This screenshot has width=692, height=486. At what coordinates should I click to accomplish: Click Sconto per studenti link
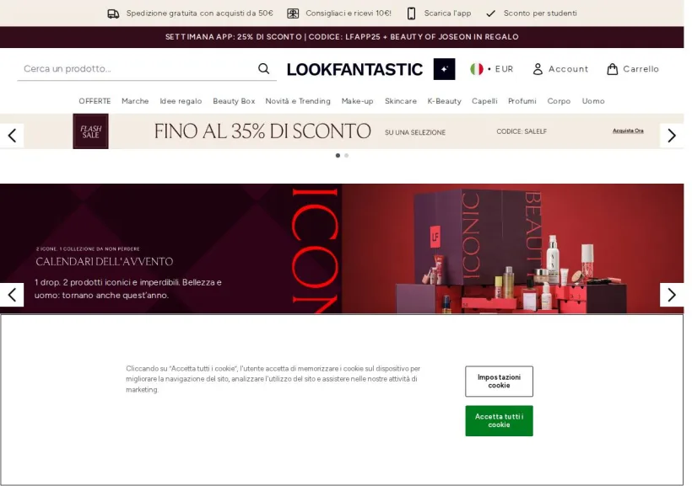pyautogui.click(x=540, y=13)
